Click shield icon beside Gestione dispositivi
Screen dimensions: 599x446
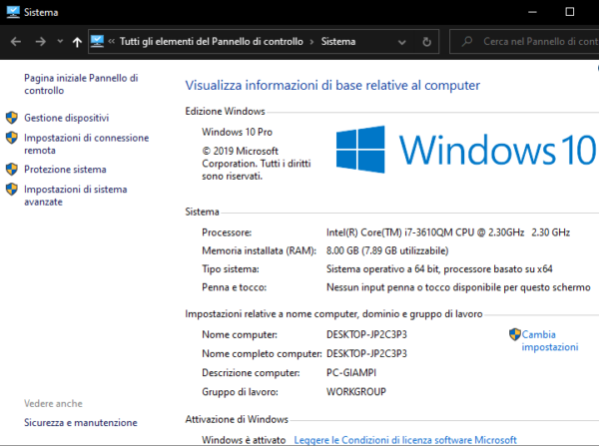pos(12,118)
